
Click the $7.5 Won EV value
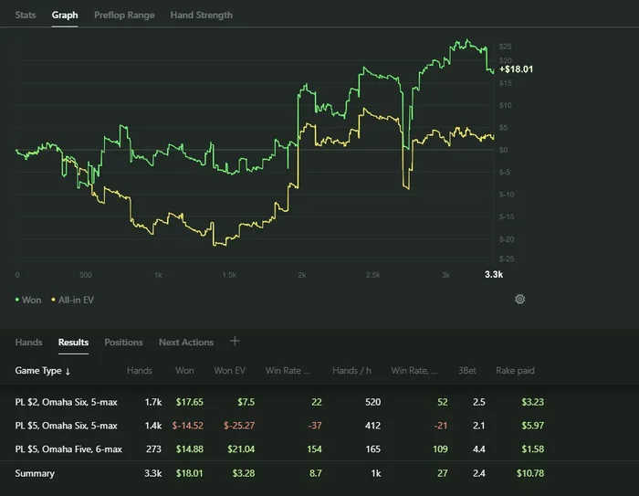coord(246,402)
